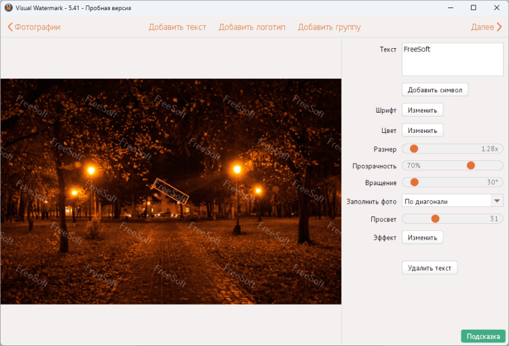Click Добавить группу in the top bar
This screenshot has width=509, height=346.
point(329,27)
